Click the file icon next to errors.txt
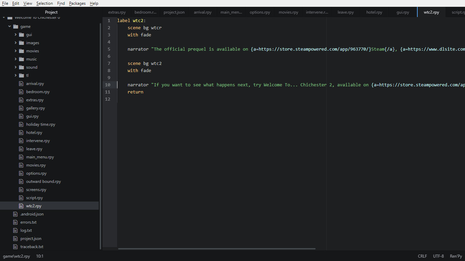Image resolution: width=465 pixels, height=261 pixels. pyautogui.click(x=15, y=222)
